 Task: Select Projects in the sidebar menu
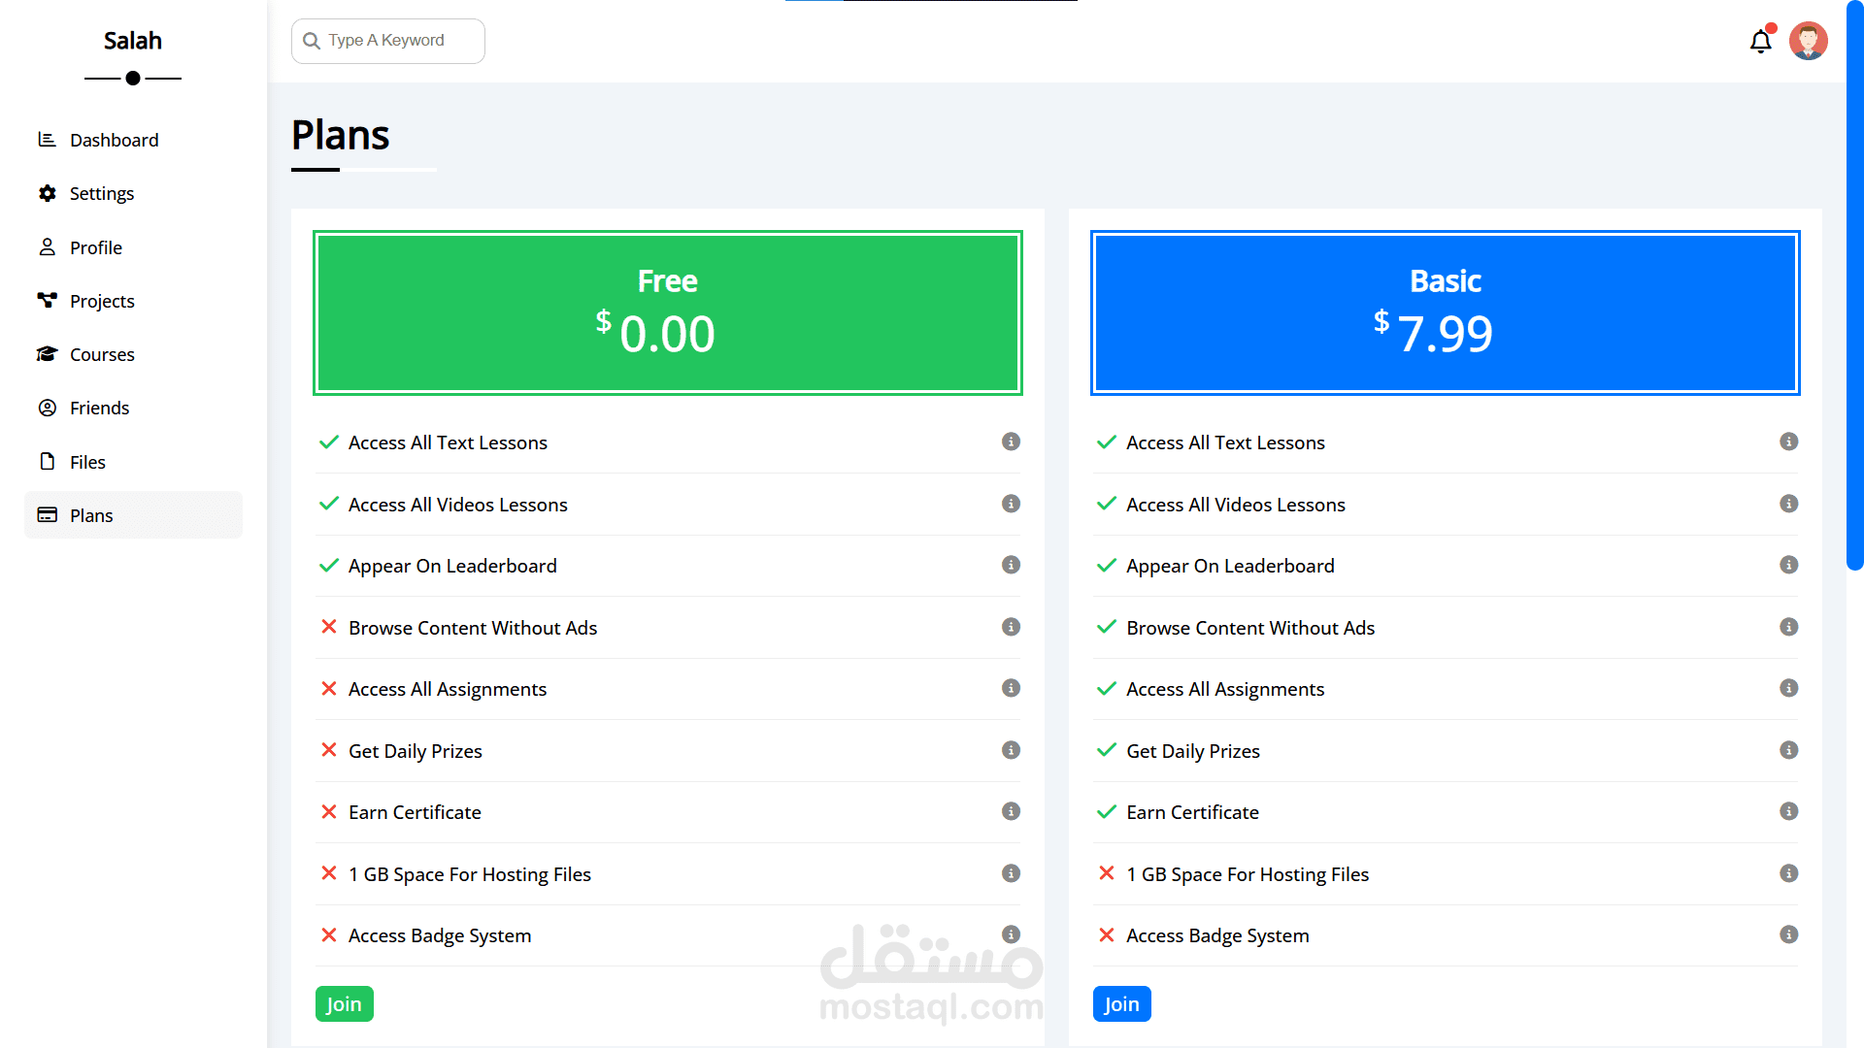[x=102, y=301]
